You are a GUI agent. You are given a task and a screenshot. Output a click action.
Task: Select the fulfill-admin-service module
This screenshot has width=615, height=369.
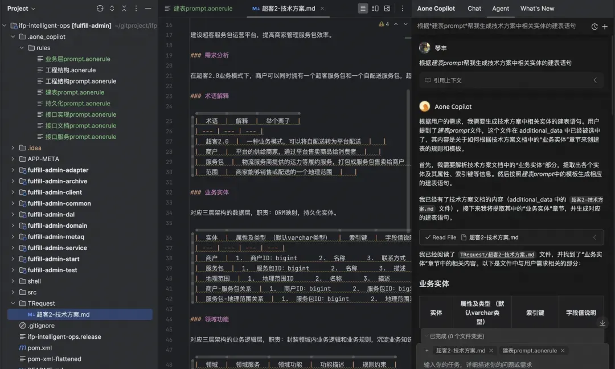point(58,248)
